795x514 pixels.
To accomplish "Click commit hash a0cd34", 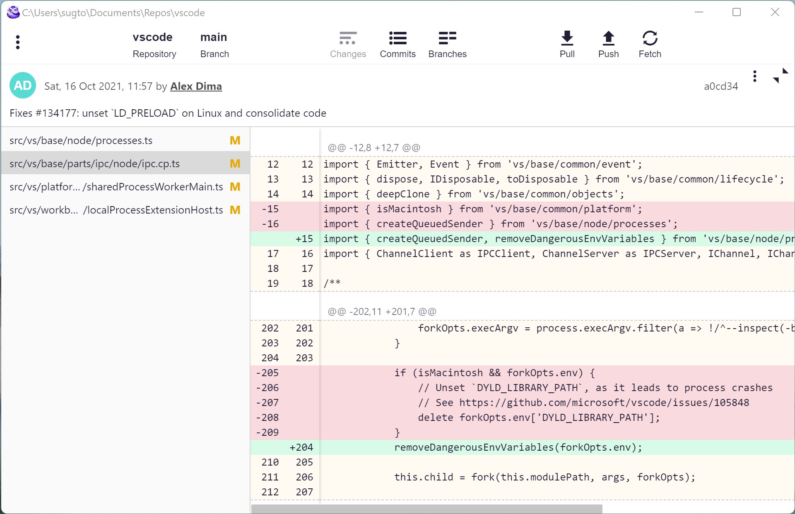I will coord(721,86).
